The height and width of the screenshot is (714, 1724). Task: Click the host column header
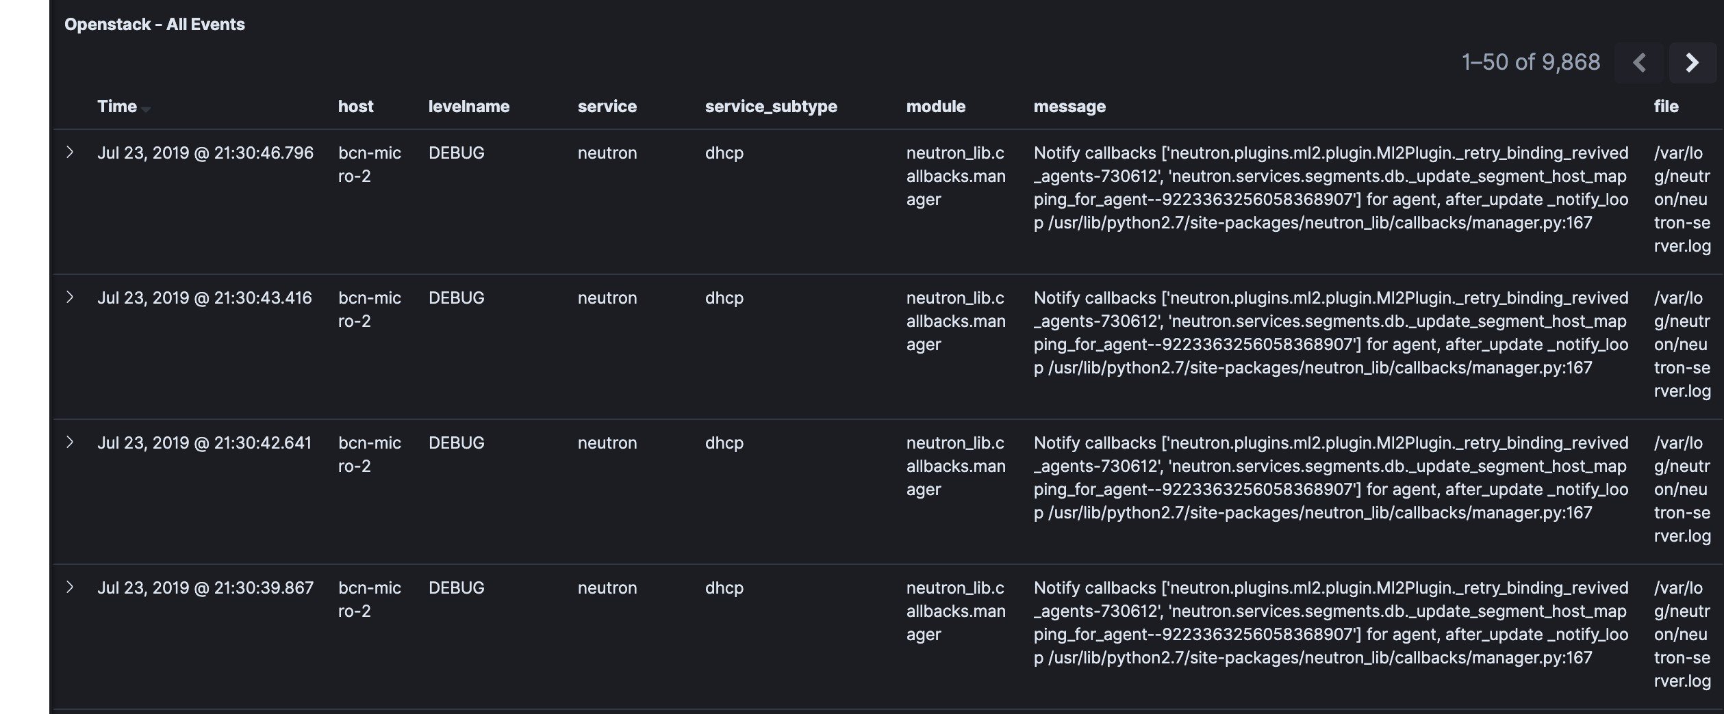(356, 106)
